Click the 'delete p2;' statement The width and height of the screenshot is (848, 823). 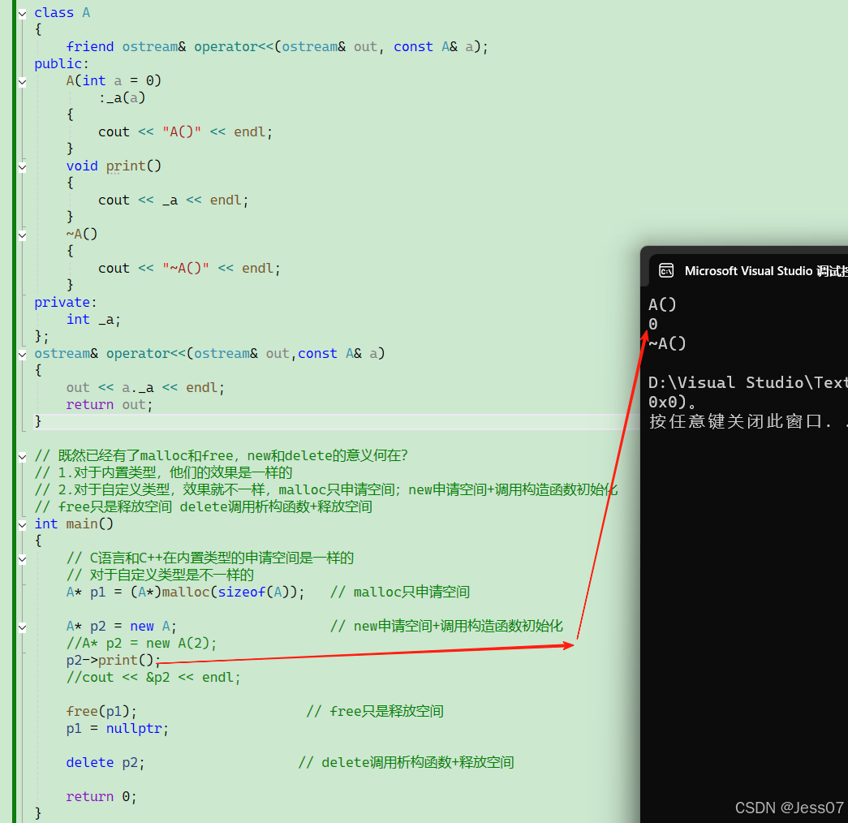(x=105, y=763)
